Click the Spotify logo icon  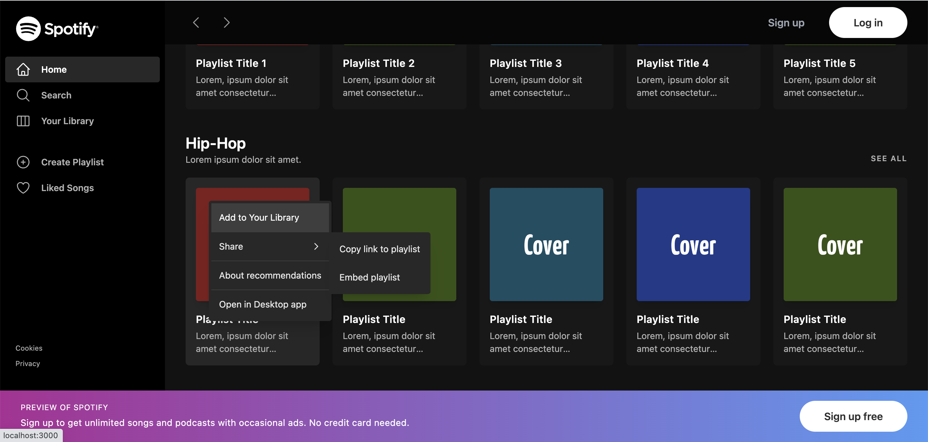coord(28,29)
